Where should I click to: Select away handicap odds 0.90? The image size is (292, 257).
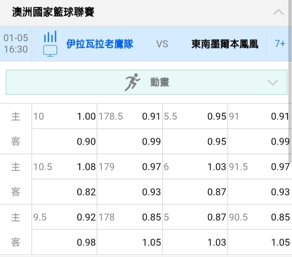coord(64,142)
